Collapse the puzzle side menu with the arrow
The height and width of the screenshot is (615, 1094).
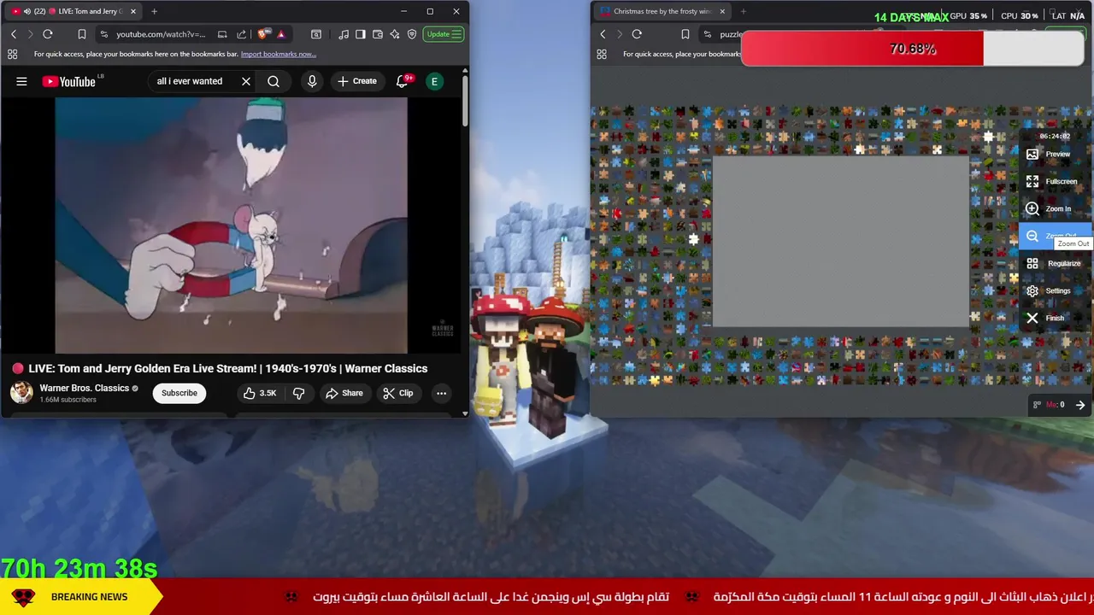[x=1080, y=405]
